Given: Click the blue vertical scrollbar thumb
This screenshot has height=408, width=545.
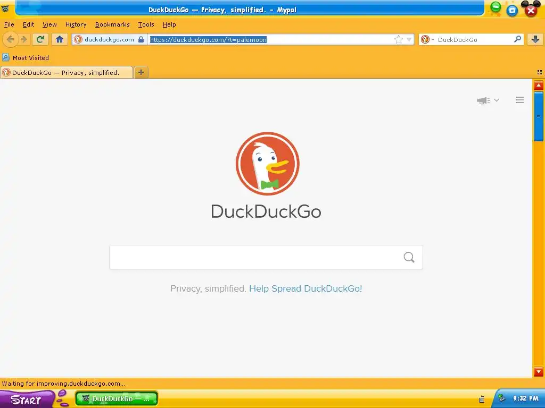Looking at the screenshot, I should coord(539,116).
